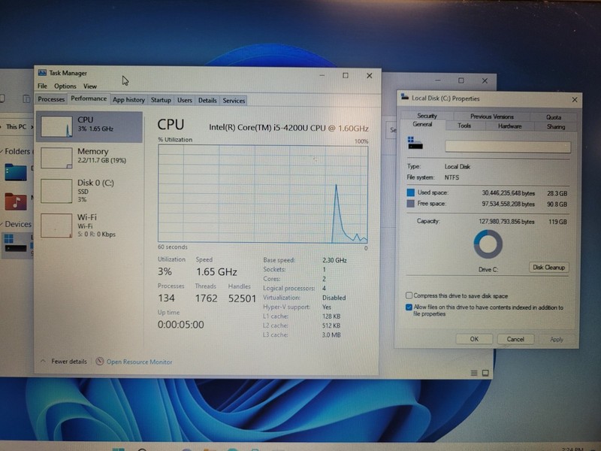Click the Drive C usage donut chart
Viewport: 601px width, 451px height.
coord(488,244)
